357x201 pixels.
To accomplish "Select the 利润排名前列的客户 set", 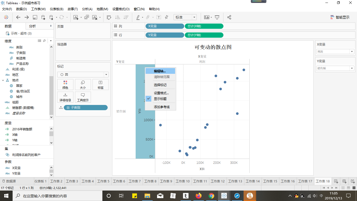I will click(x=26, y=155).
